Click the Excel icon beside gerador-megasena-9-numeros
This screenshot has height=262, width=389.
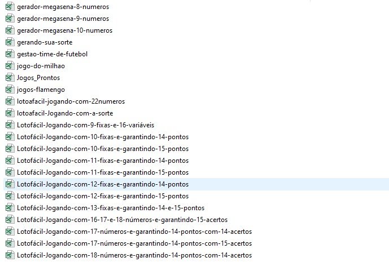pyautogui.click(x=10, y=19)
